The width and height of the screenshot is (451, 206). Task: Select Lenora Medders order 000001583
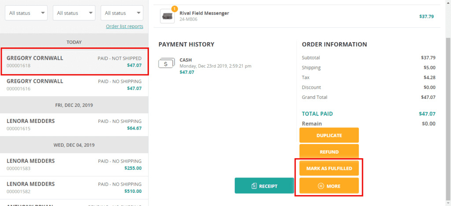(x=74, y=164)
